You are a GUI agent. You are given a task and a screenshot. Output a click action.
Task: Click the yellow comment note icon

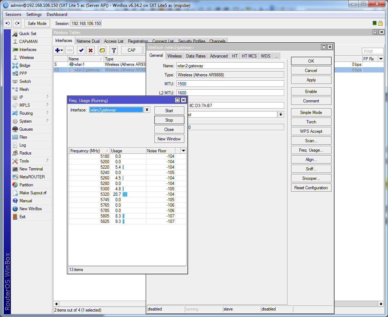[x=102, y=50]
